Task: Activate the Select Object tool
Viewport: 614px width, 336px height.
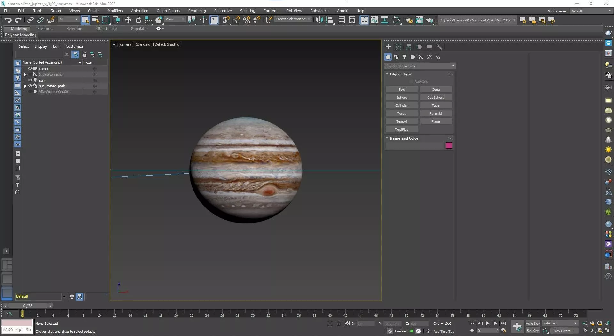Action: 85,20
